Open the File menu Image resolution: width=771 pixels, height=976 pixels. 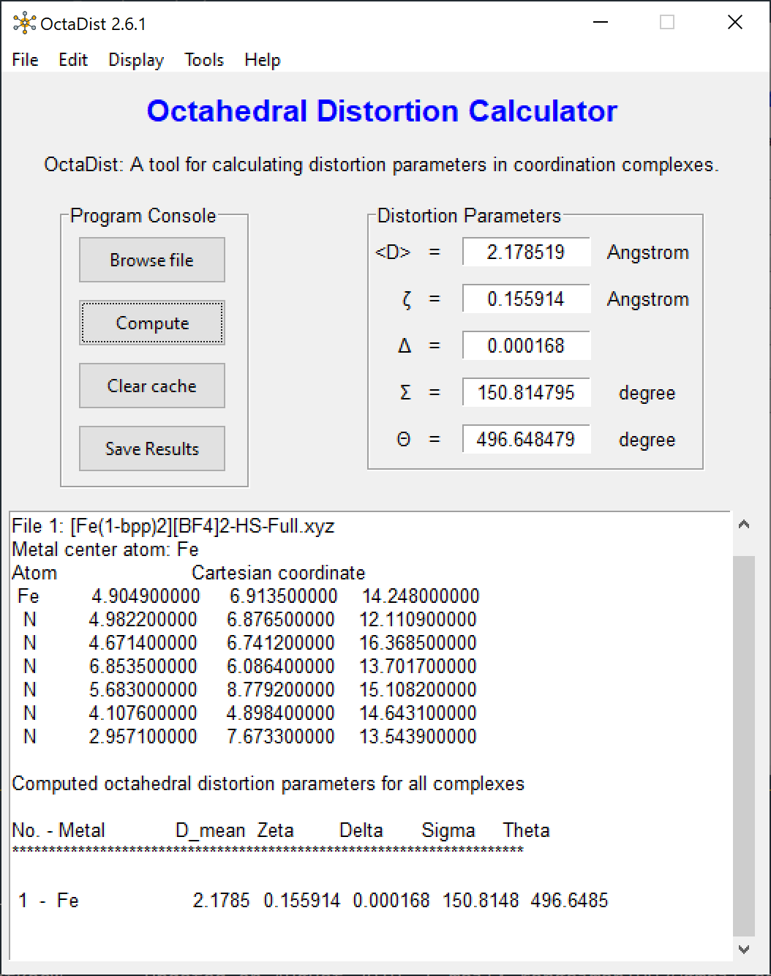pyautogui.click(x=26, y=60)
